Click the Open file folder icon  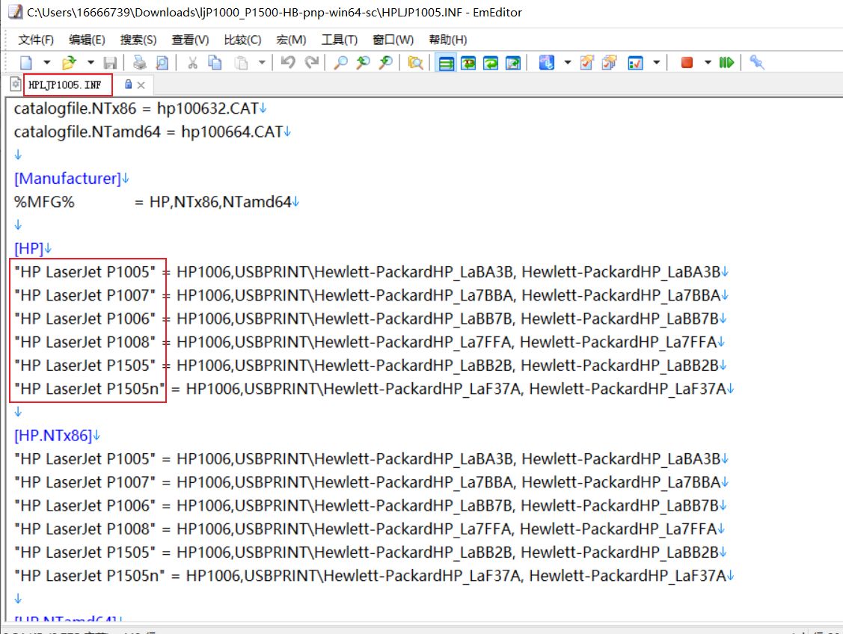click(70, 63)
